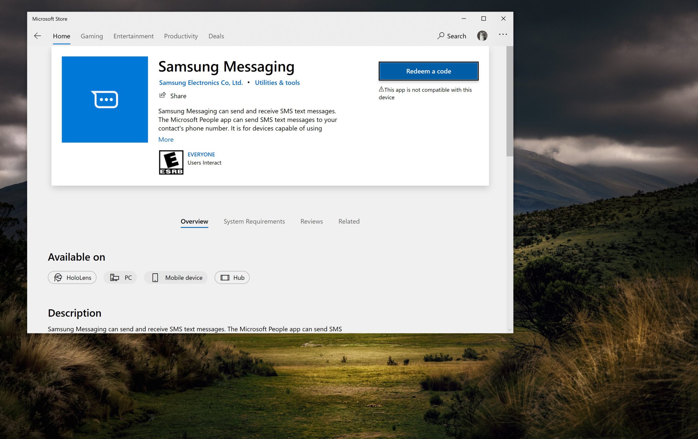Click the Share icon under the publisher name
Image resolution: width=698 pixels, height=439 pixels.
coord(162,95)
